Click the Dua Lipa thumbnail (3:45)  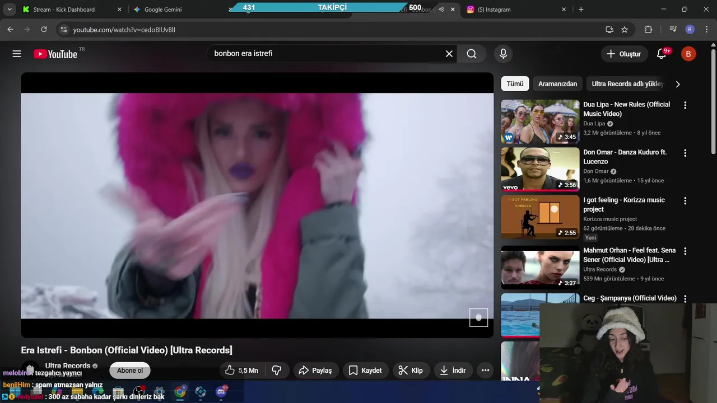coord(540,121)
